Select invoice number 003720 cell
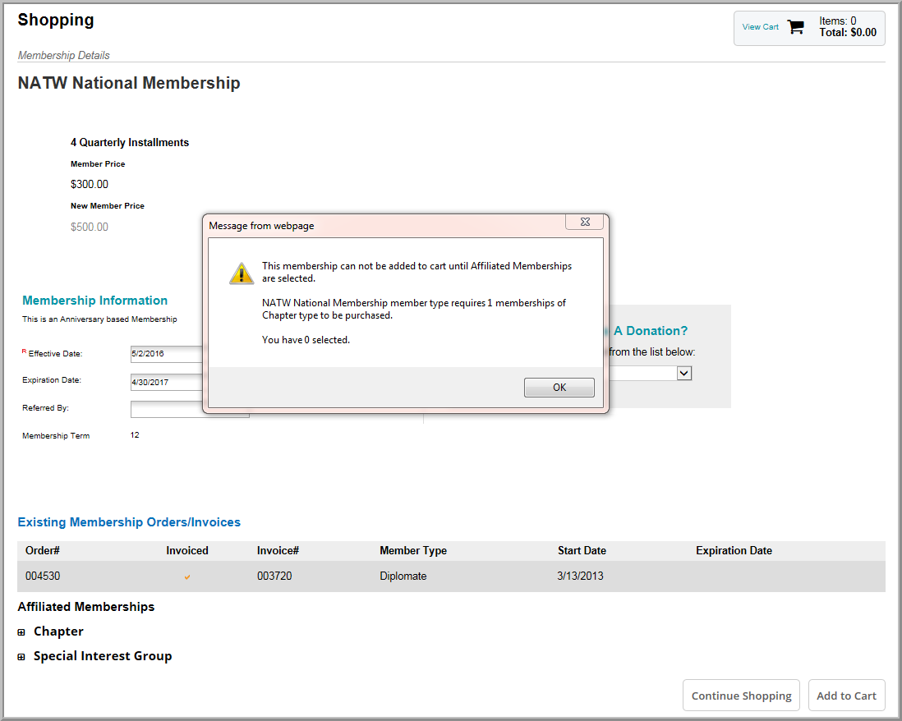 coord(274,576)
